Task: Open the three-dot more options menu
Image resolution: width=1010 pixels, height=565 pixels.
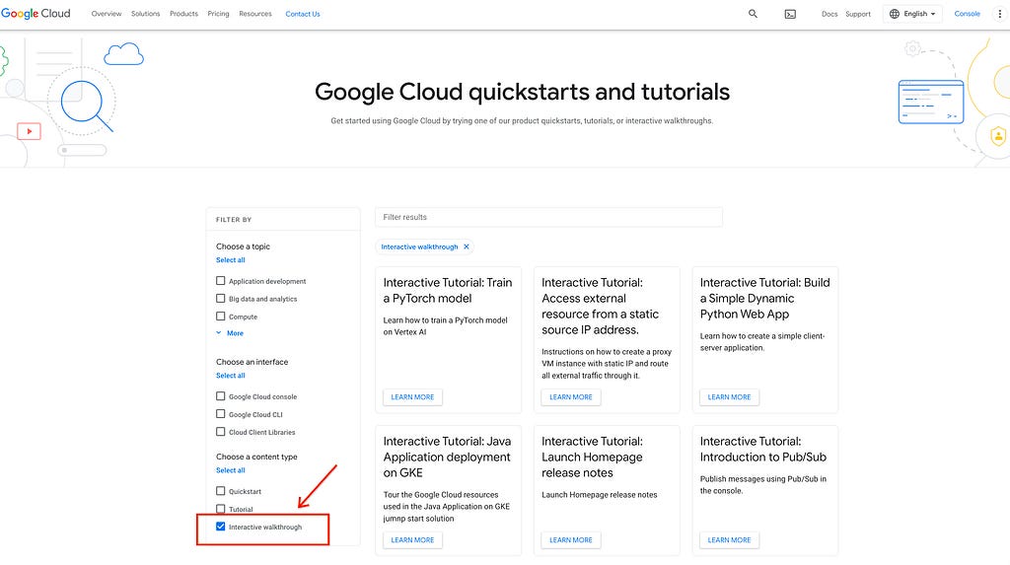Action: [1000, 14]
